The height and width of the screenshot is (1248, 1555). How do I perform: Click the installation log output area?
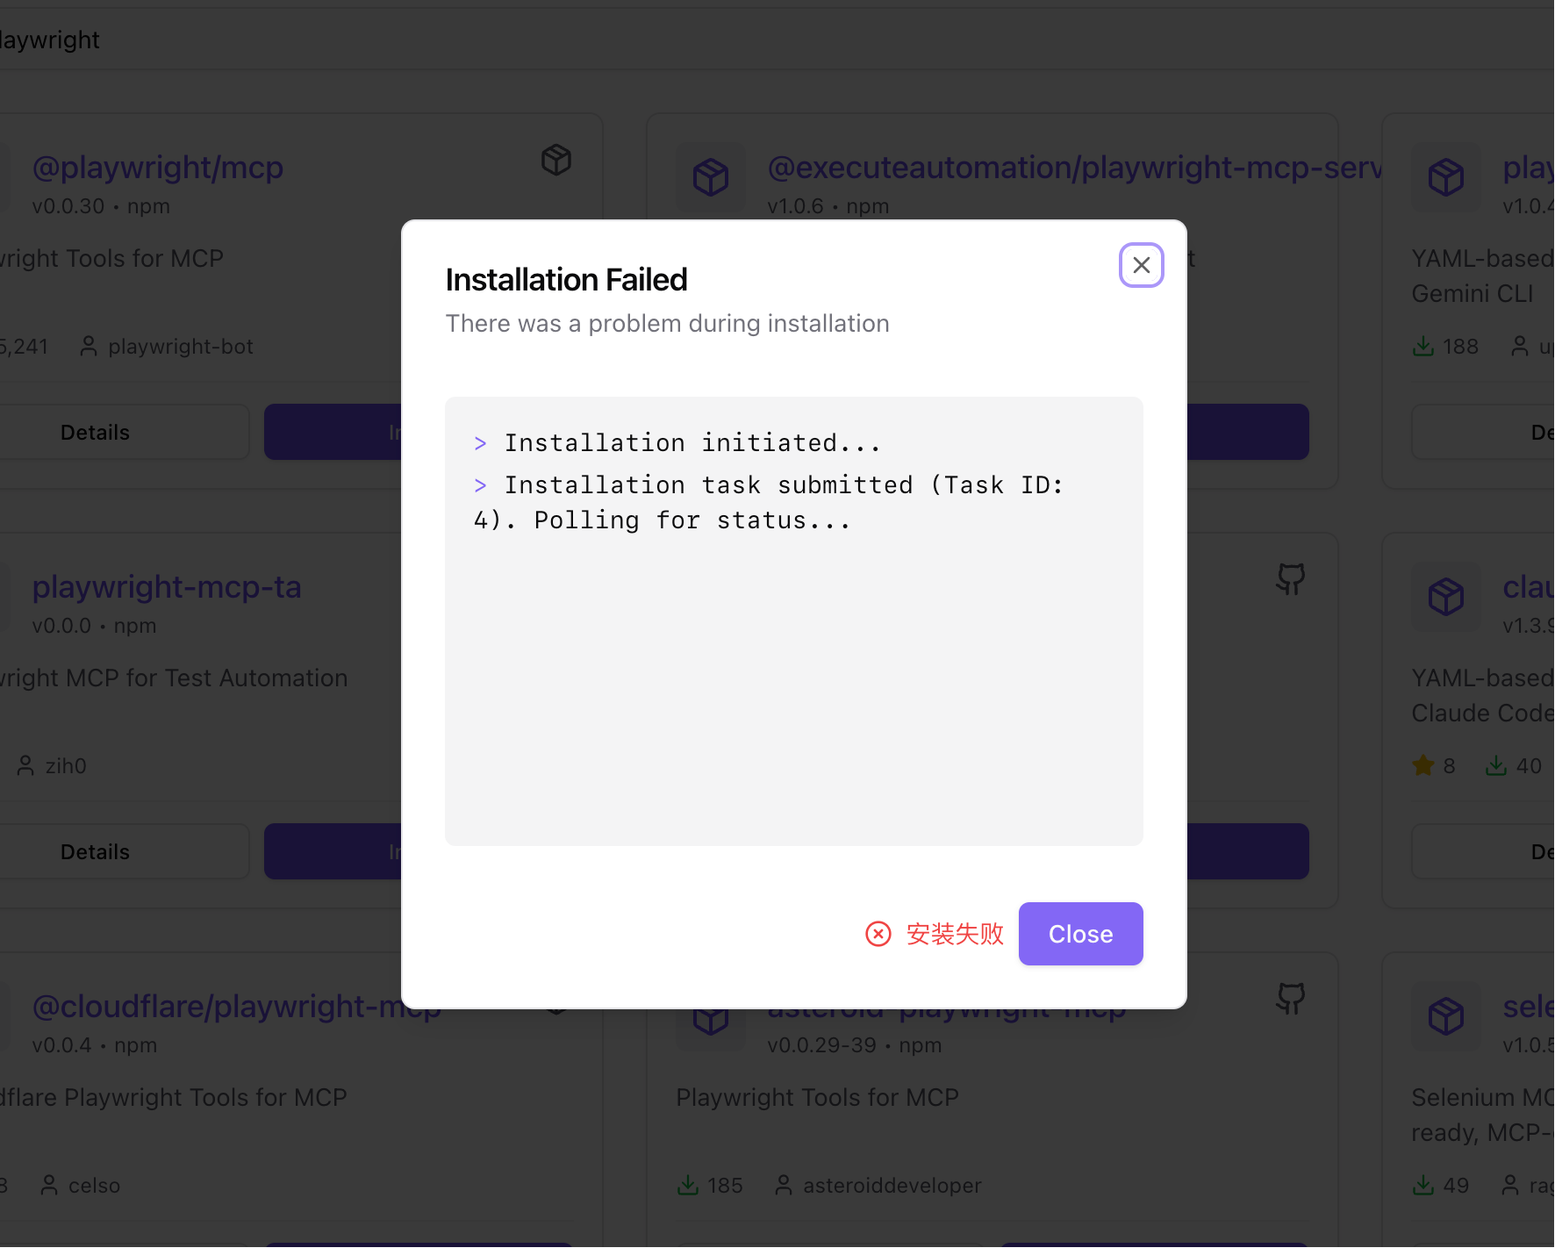tap(794, 621)
